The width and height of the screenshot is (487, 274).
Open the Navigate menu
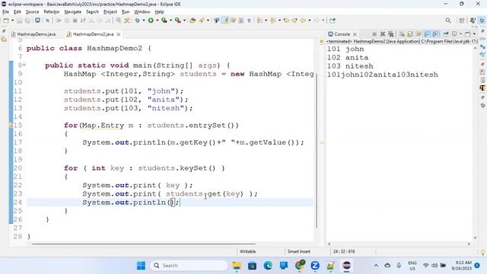(73, 12)
